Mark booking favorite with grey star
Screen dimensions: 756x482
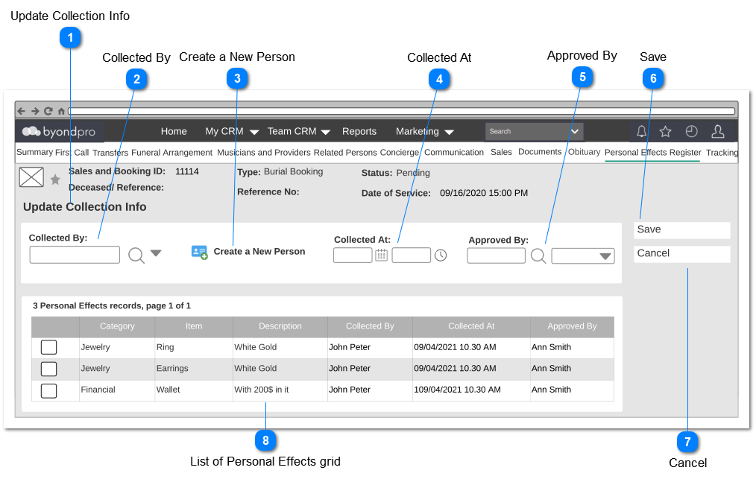click(x=55, y=180)
